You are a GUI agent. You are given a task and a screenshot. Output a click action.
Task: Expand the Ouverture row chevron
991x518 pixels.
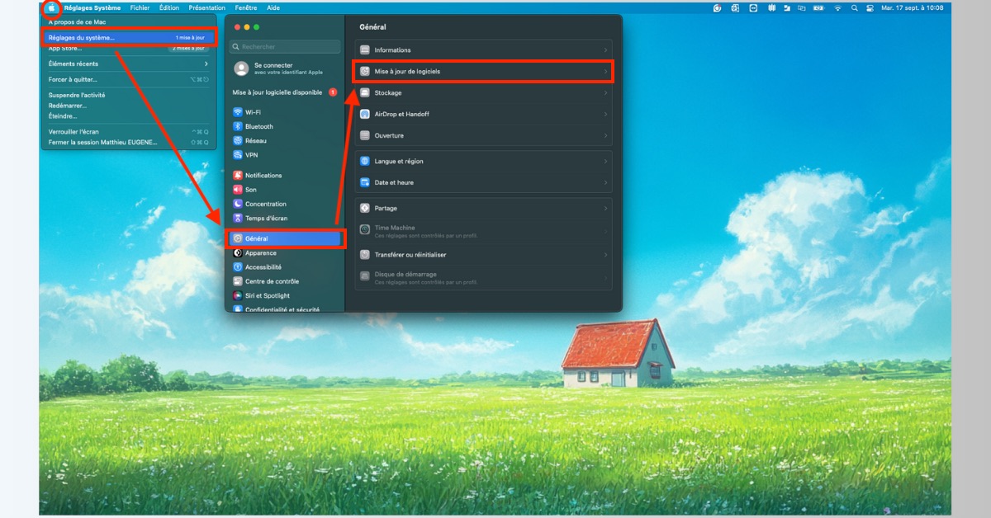click(x=605, y=135)
